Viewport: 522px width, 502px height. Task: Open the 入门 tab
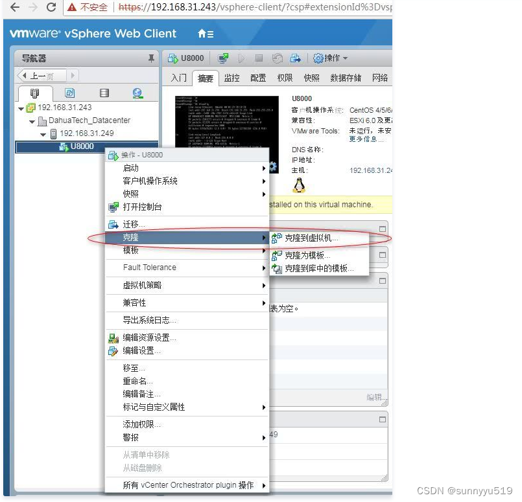pyautogui.click(x=179, y=78)
